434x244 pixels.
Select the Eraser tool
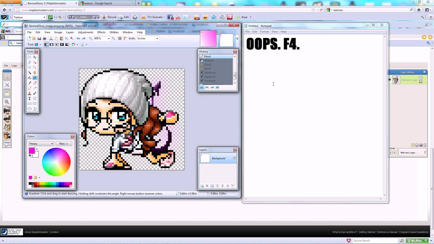point(35,83)
